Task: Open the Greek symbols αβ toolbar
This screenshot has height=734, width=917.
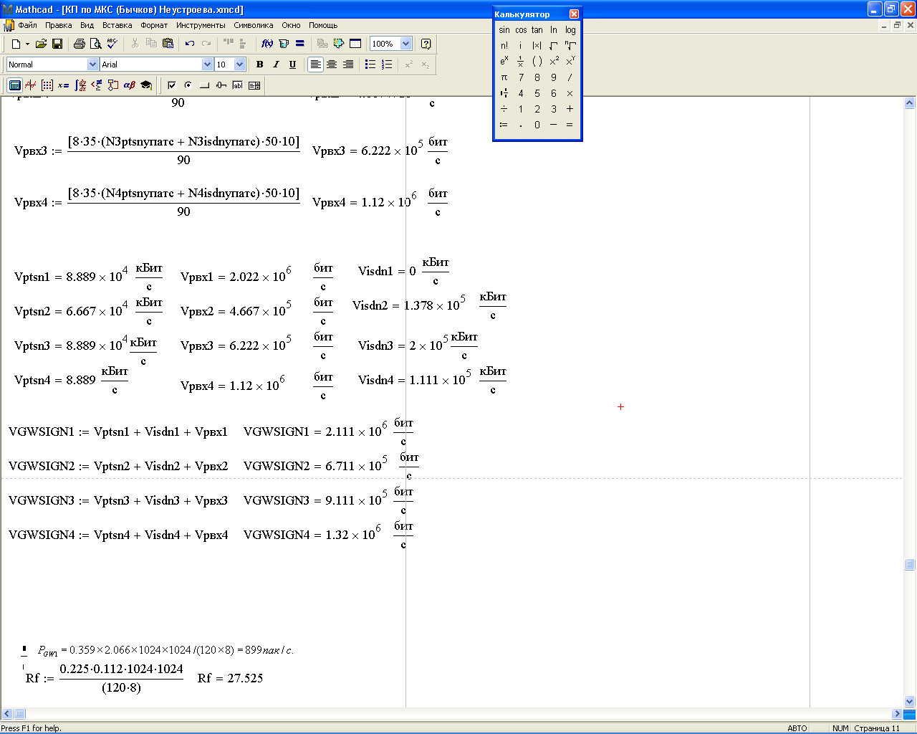Action: (x=130, y=85)
